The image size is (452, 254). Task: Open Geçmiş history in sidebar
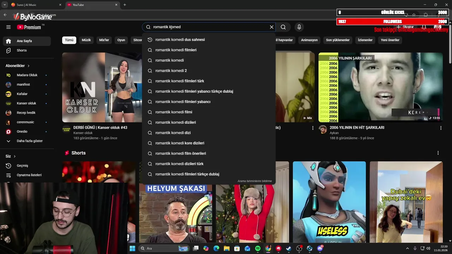(27, 166)
